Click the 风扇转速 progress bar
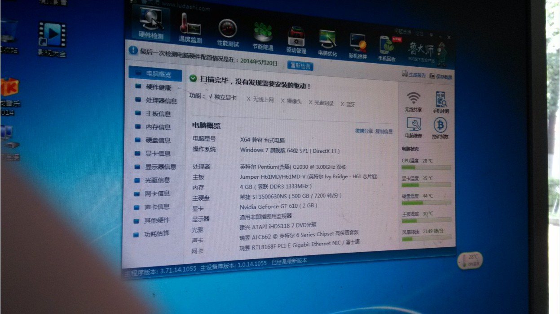Image resolution: width=560 pixels, height=314 pixels. tap(426, 238)
